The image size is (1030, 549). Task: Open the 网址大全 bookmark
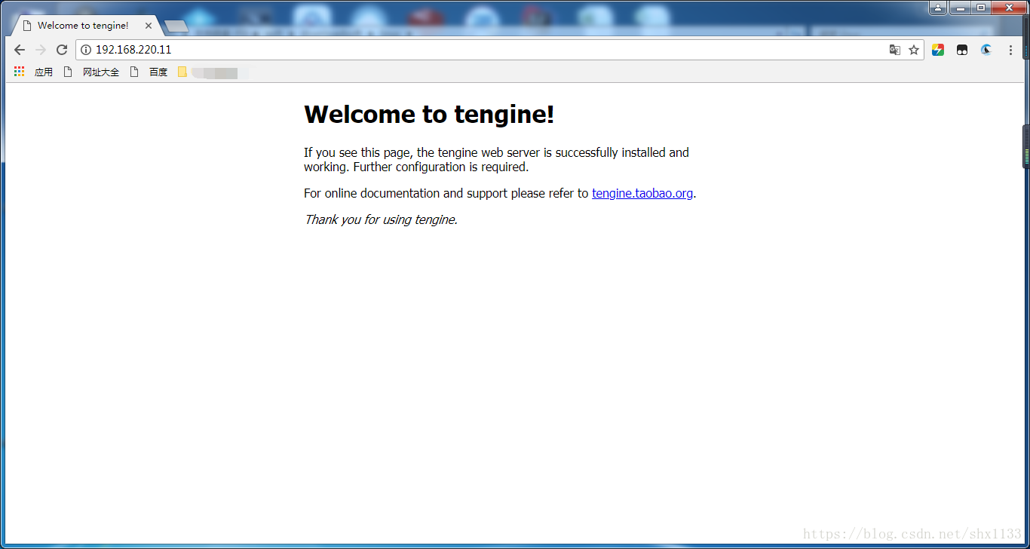pyautogui.click(x=92, y=72)
